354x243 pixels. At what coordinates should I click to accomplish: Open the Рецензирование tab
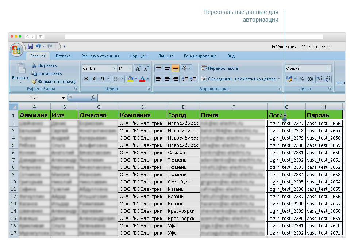click(200, 56)
